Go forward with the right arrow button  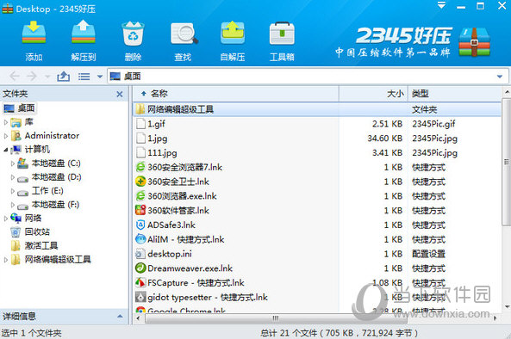tap(32, 77)
